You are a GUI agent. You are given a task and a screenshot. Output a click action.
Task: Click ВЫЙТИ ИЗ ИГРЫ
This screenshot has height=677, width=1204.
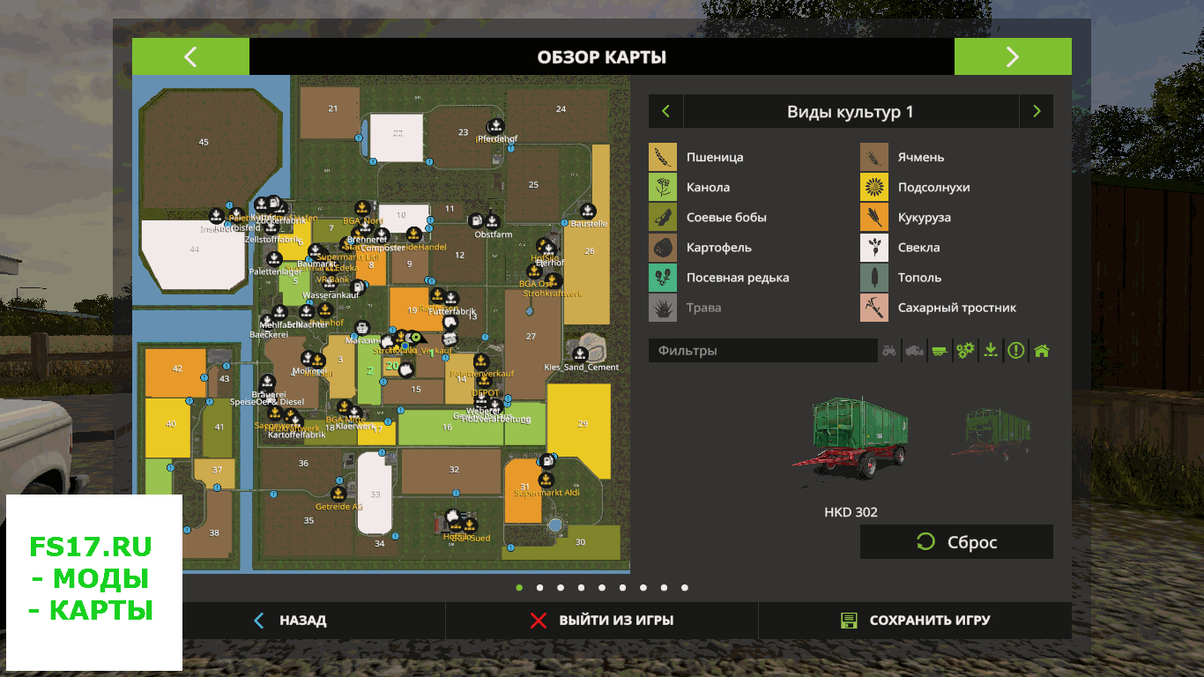(x=616, y=621)
